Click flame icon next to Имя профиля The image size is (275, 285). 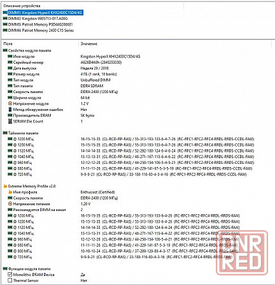[x=10, y=192]
